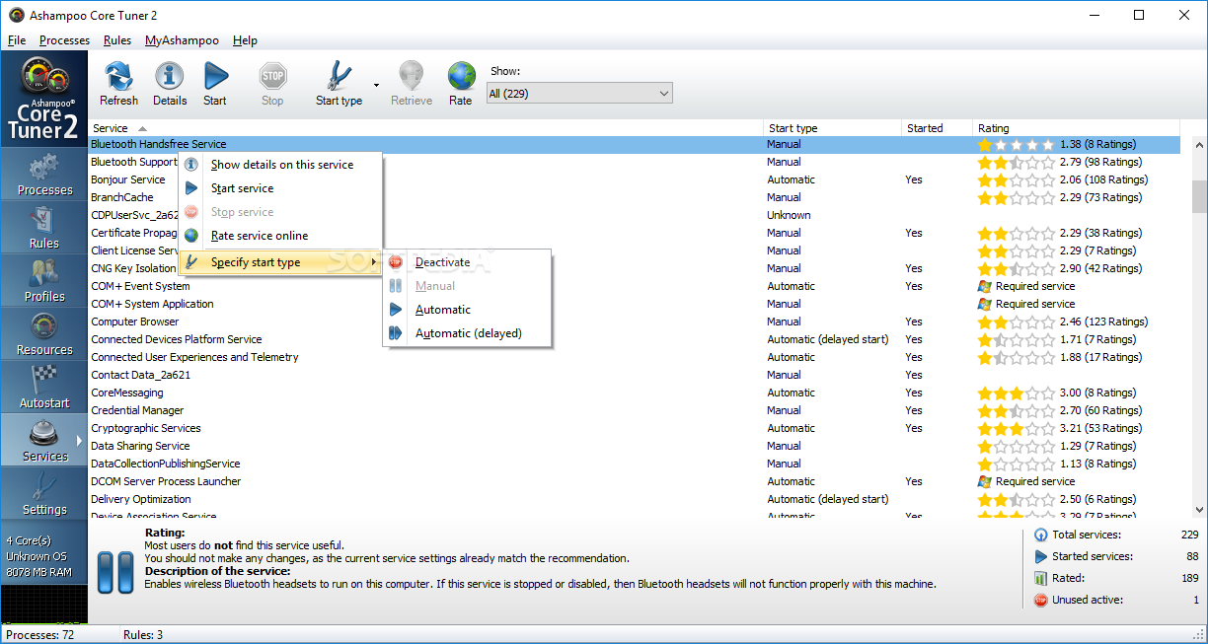Choose Show details on this service

[x=280, y=165]
